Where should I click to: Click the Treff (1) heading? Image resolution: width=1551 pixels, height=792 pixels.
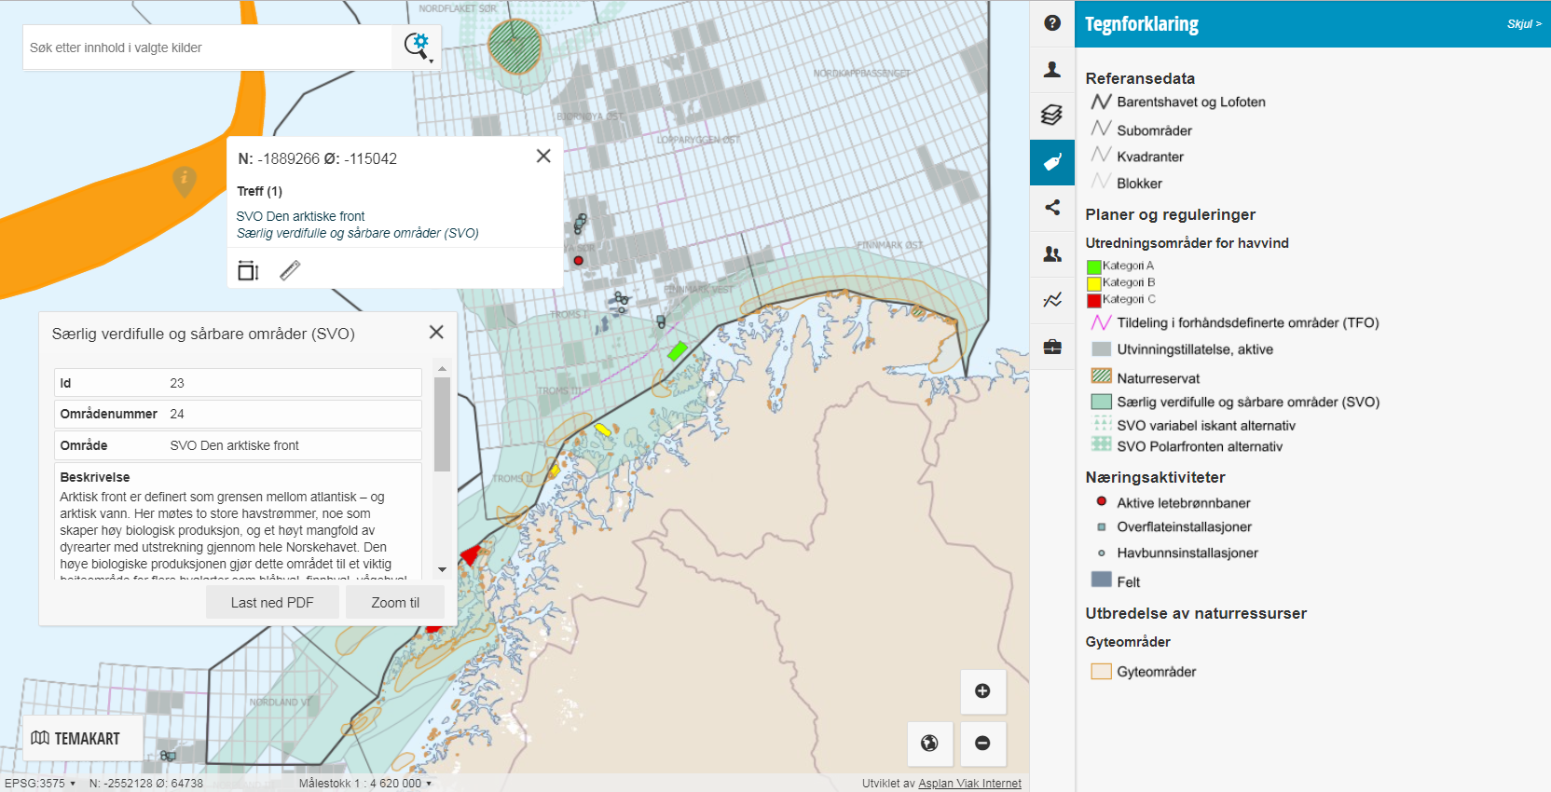click(259, 191)
